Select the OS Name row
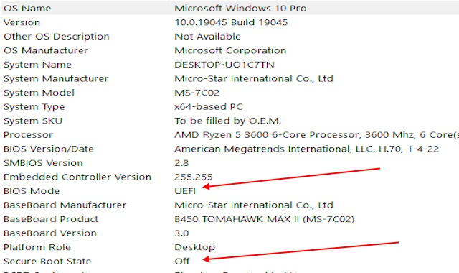Image resolution: width=459 pixels, height=273 pixels. tap(229, 8)
